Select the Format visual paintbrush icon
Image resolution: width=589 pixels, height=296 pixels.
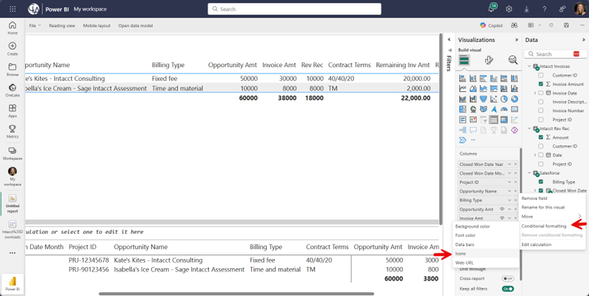coord(489,60)
